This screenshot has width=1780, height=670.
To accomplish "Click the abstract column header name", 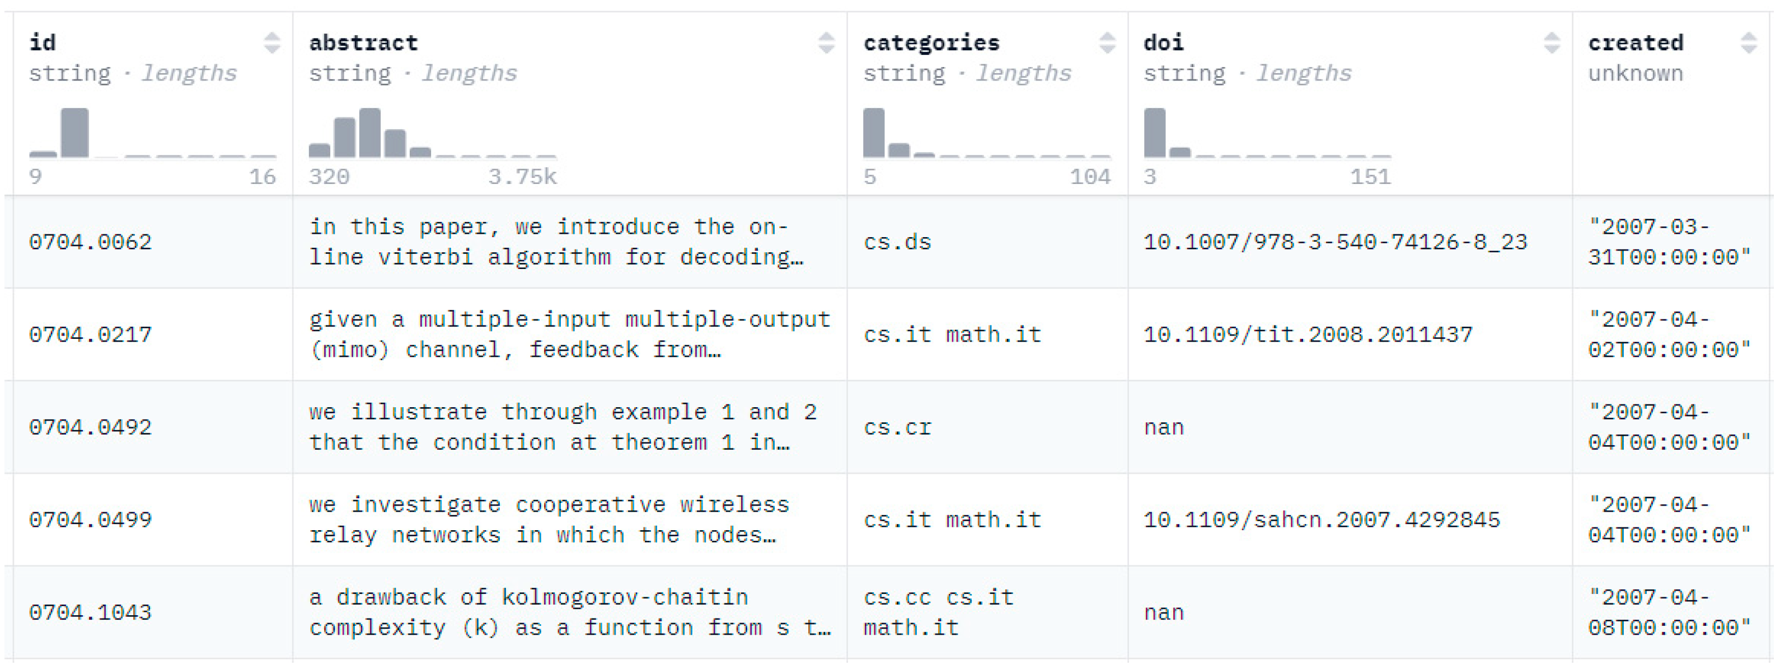I will click(x=363, y=43).
